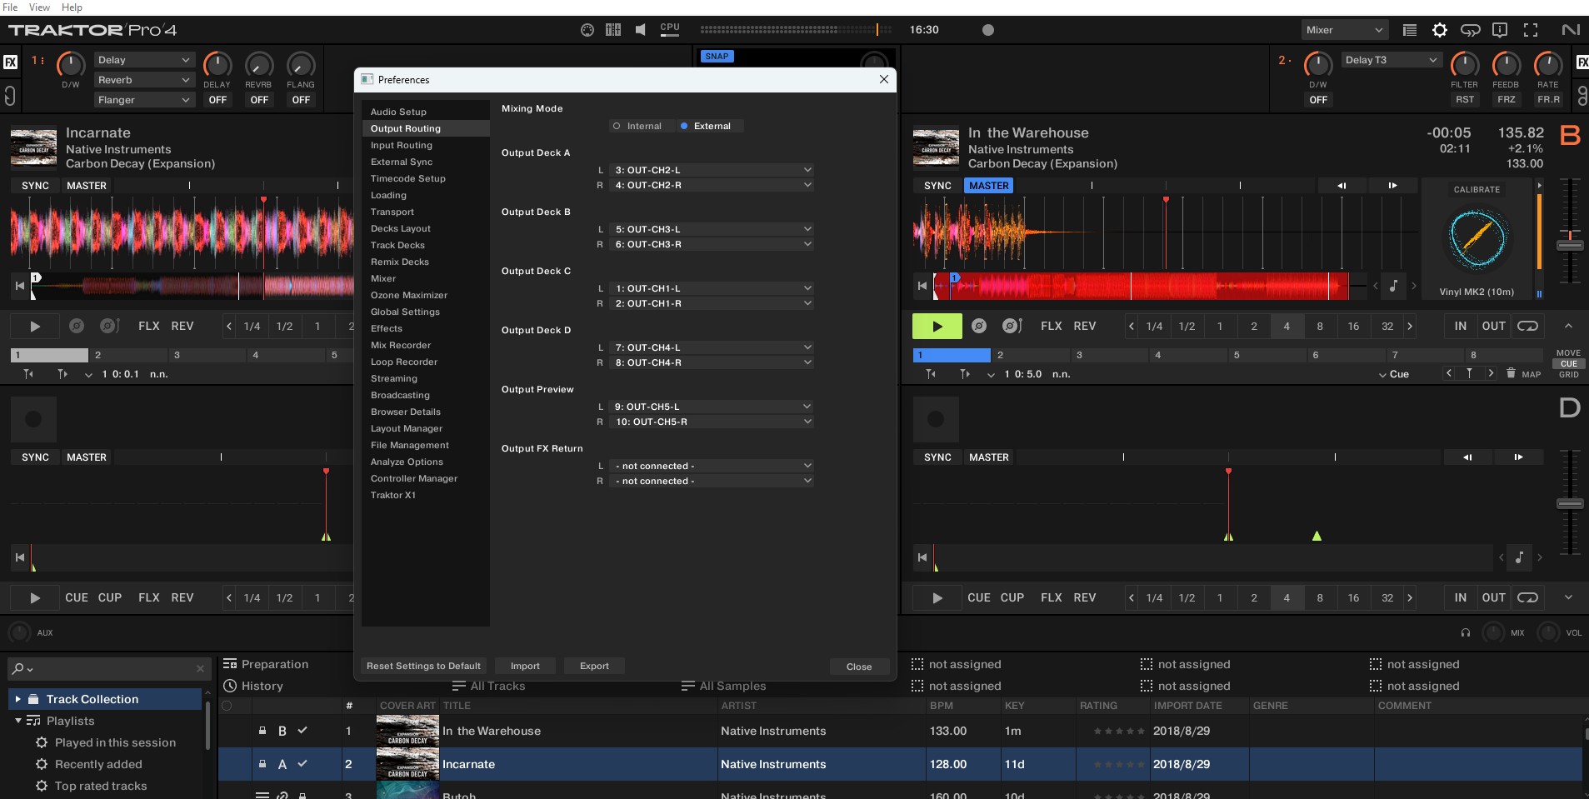Close the Preferences dialog with Close button
Screen dimensions: 1589x799
point(859,667)
